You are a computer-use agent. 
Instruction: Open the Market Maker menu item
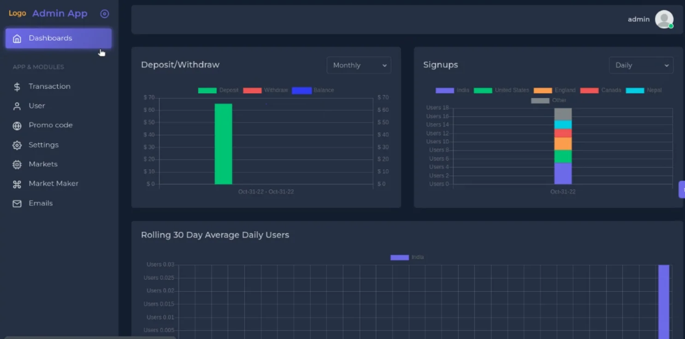[x=53, y=184]
